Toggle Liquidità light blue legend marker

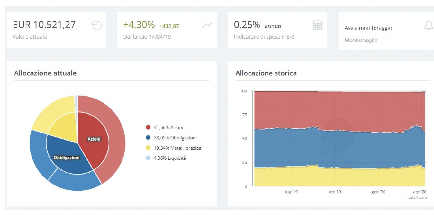pyautogui.click(x=148, y=158)
